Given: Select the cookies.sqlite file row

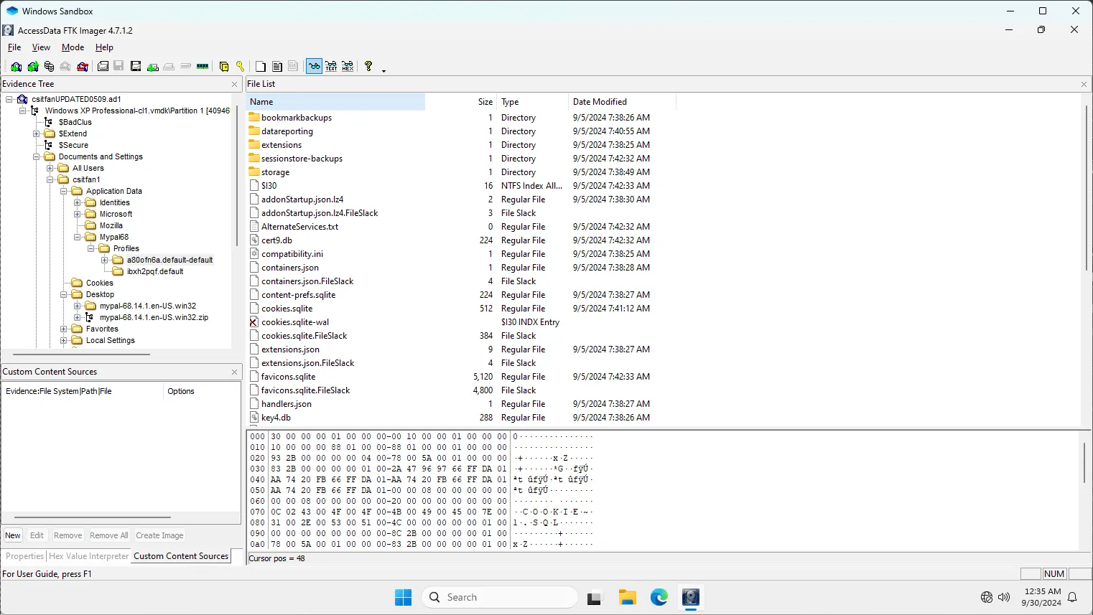Looking at the screenshot, I should click(449, 309).
